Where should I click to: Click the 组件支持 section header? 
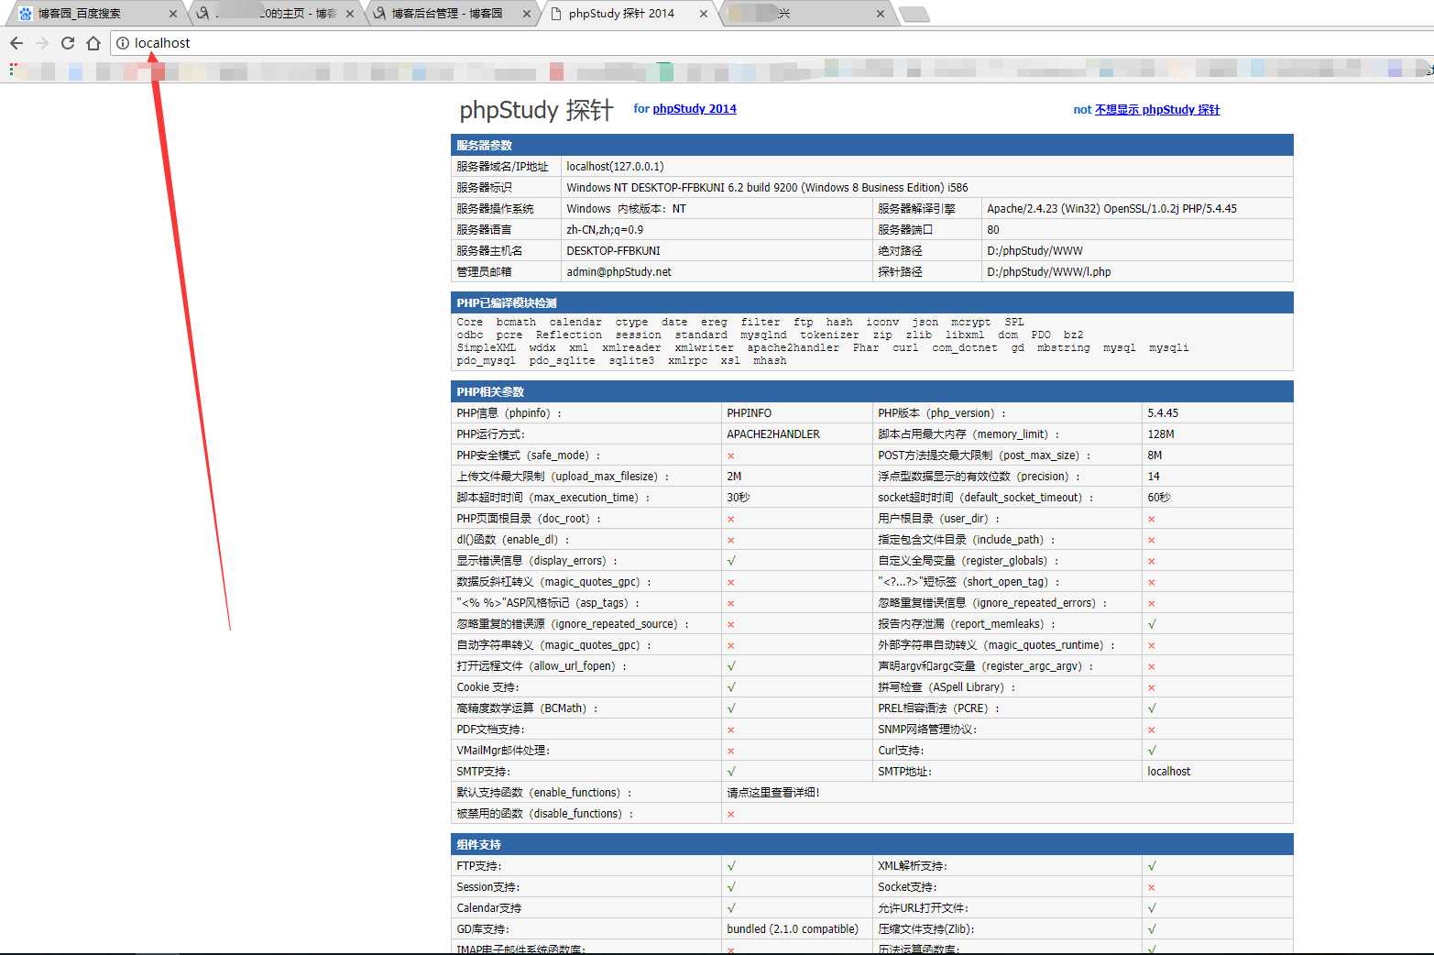872,844
